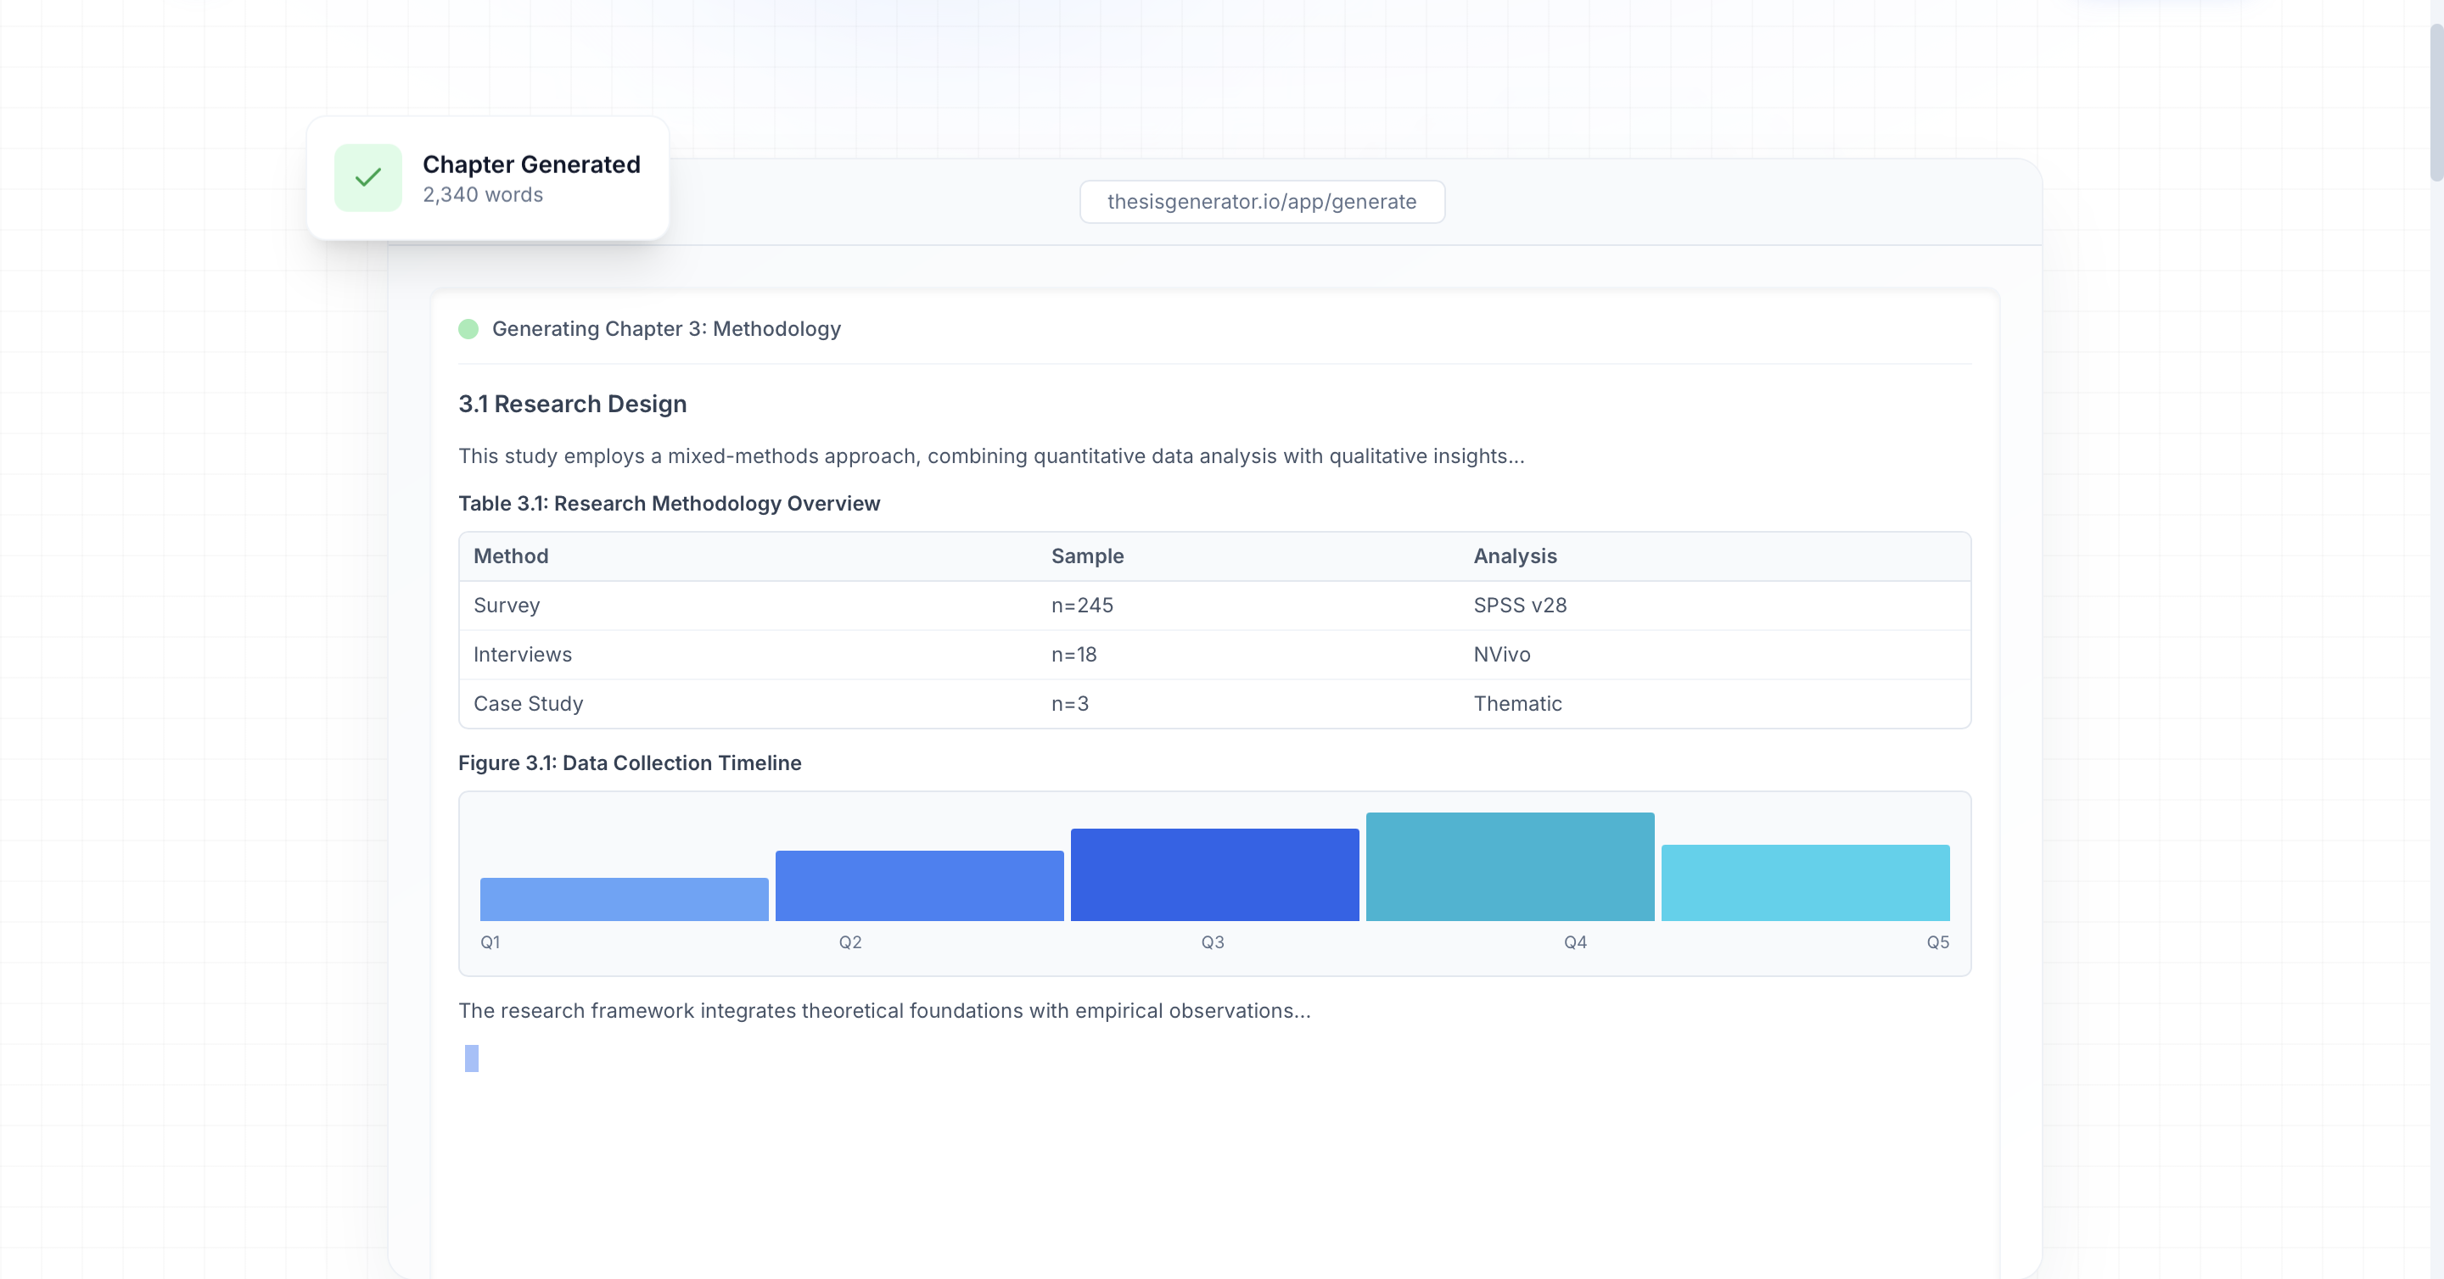Select the Chapter Generated notification card
This screenshot has width=2444, height=1279.
(488, 178)
